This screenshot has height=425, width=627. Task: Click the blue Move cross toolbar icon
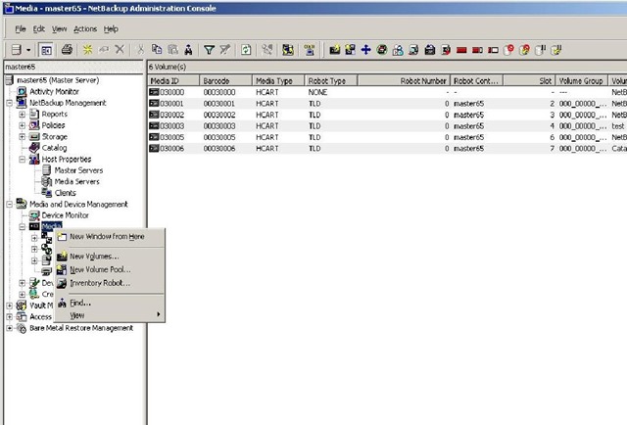[x=365, y=50]
